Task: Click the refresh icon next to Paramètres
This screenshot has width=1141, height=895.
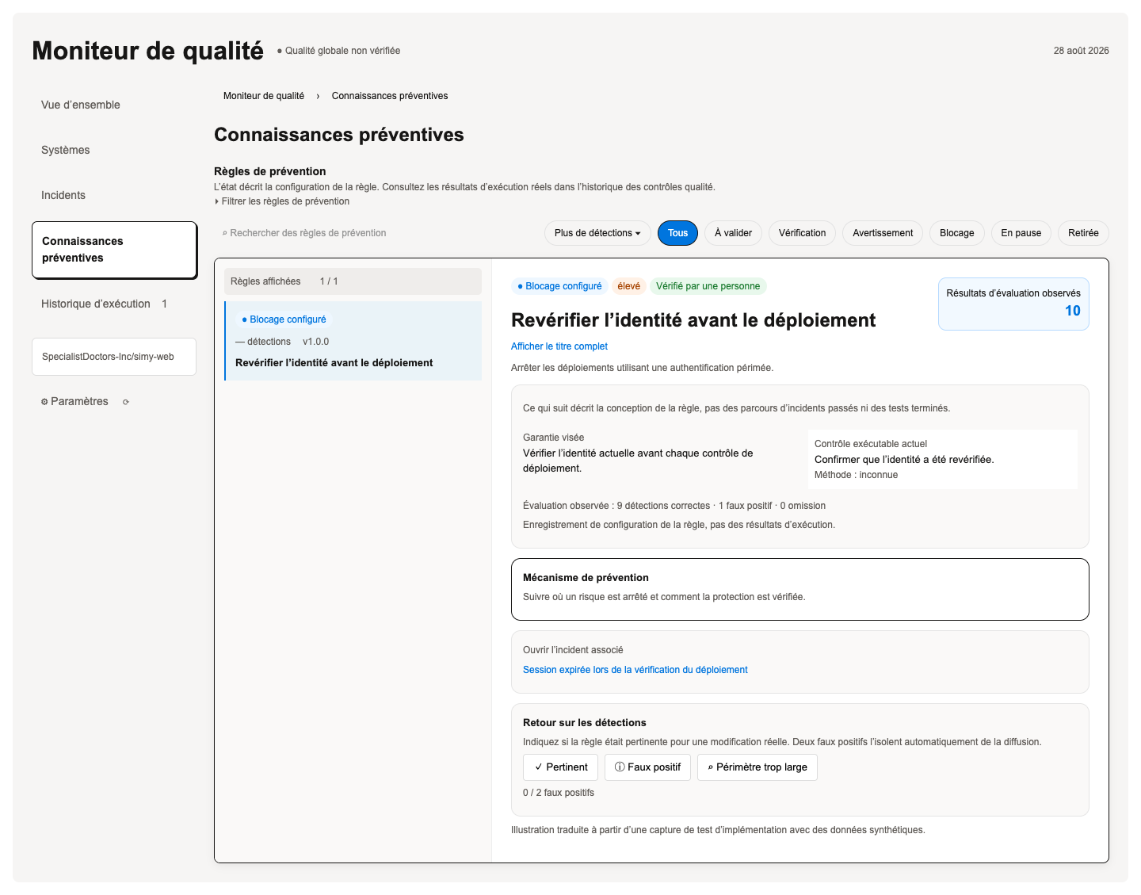Action: (x=126, y=402)
